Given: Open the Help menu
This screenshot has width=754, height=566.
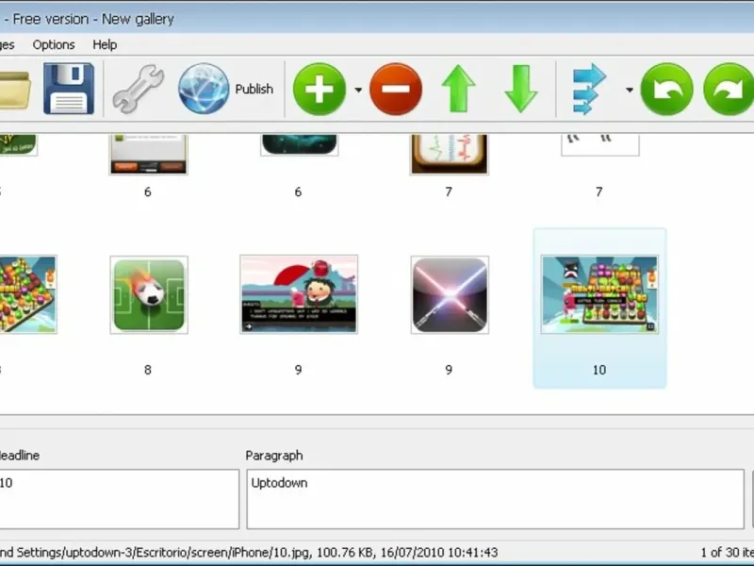Looking at the screenshot, I should 105,44.
